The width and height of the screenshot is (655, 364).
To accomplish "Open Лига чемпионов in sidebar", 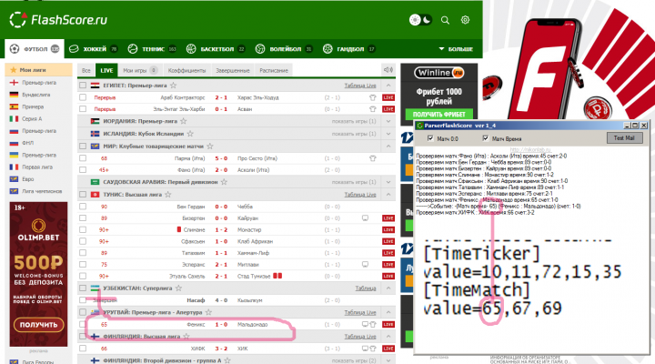I will point(42,191).
